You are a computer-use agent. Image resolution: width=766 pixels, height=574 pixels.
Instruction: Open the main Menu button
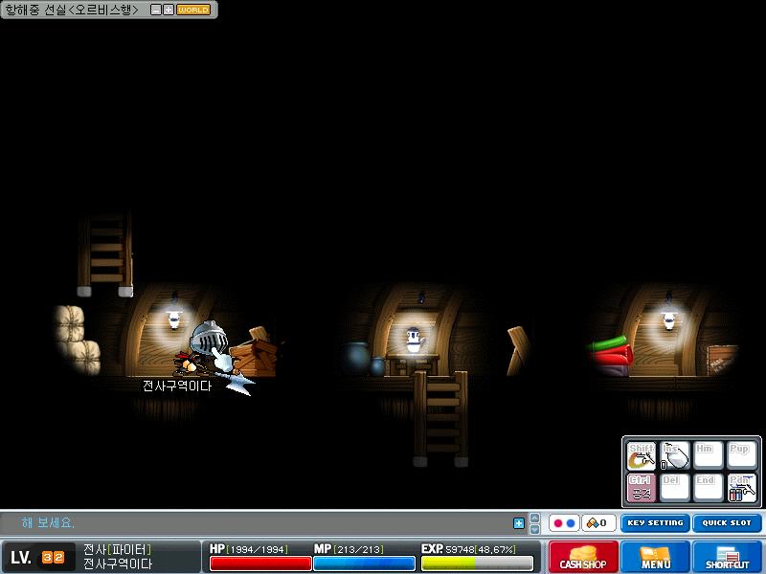pyautogui.click(x=655, y=558)
